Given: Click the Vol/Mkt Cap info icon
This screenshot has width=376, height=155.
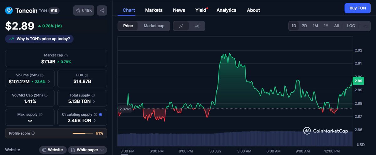Looking at the screenshot, I should click(46, 95).
